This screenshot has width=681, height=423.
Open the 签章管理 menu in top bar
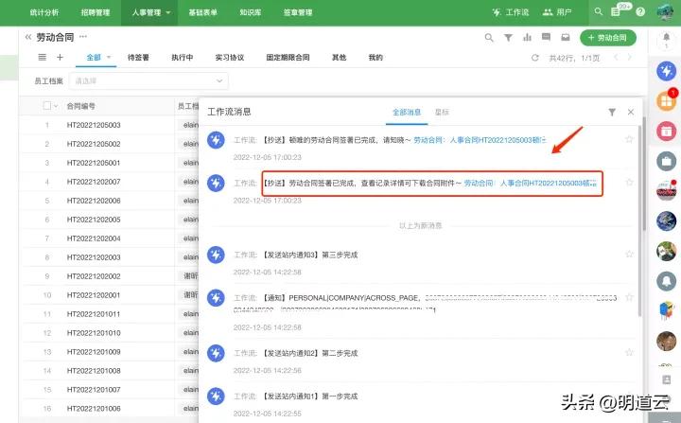pos(298,12)
